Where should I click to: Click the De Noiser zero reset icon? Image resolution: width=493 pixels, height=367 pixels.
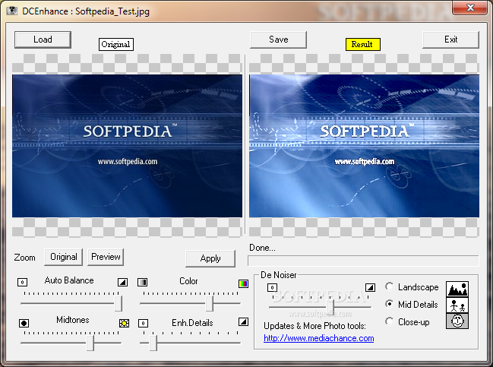click(272, 287)
